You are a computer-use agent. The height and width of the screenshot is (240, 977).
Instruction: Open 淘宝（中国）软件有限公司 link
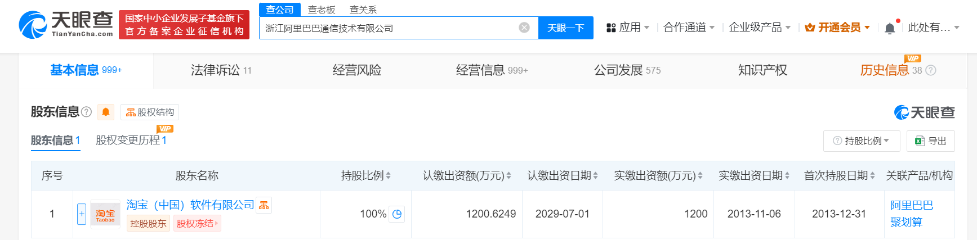tap(190, 205)
